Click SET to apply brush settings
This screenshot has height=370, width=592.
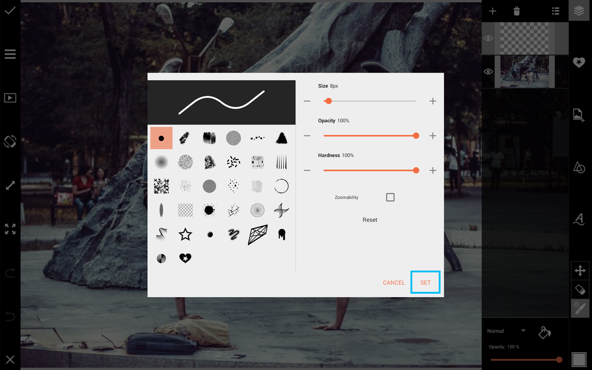tap(425, 282)
